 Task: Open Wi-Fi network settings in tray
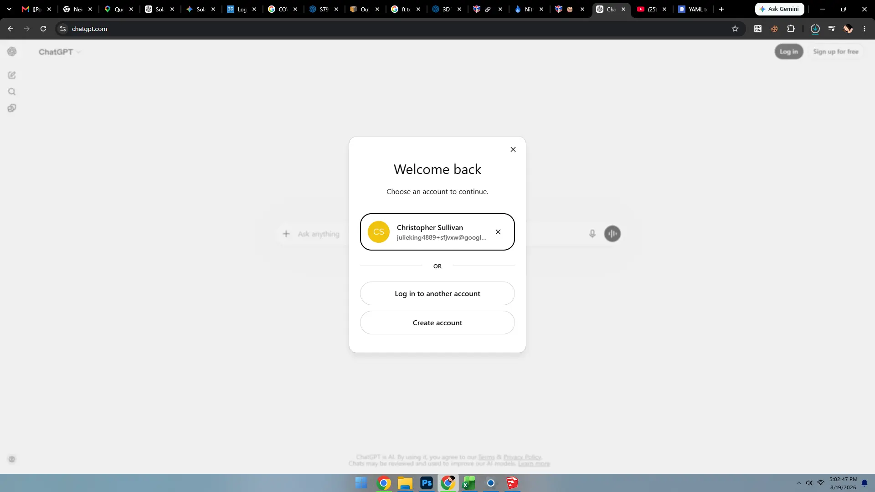pyautogui.click(x=821, y=483)
